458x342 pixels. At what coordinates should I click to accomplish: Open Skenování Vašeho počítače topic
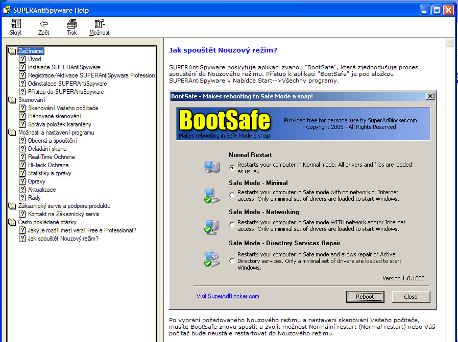(x=63, y=108)
